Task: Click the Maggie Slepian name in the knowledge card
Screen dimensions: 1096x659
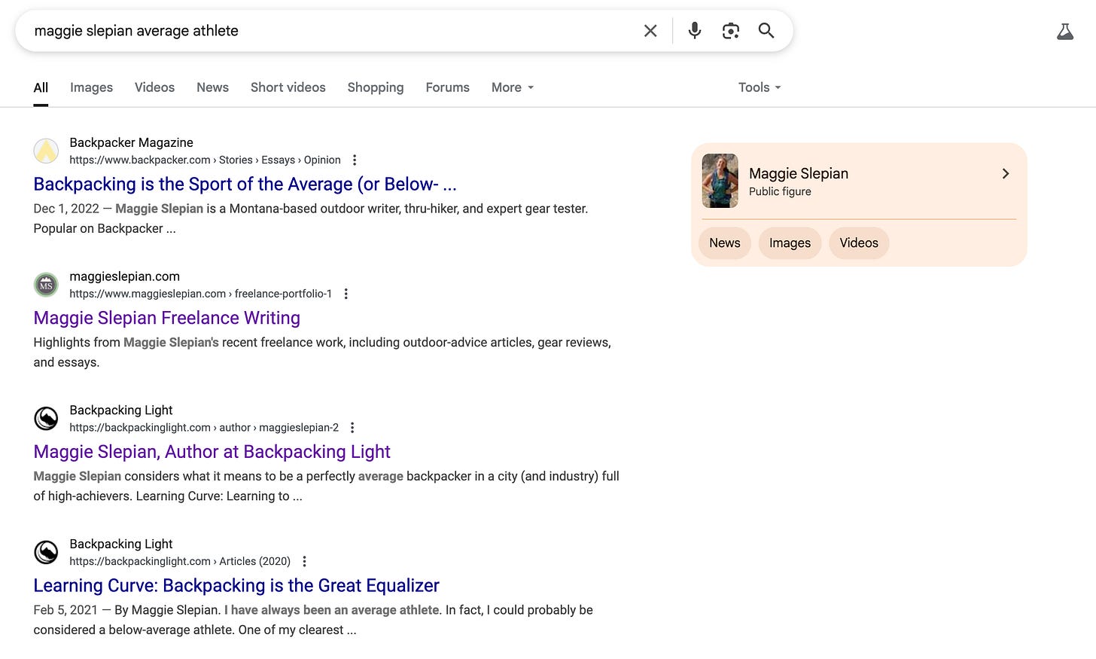Action: [x=798, y=174]
